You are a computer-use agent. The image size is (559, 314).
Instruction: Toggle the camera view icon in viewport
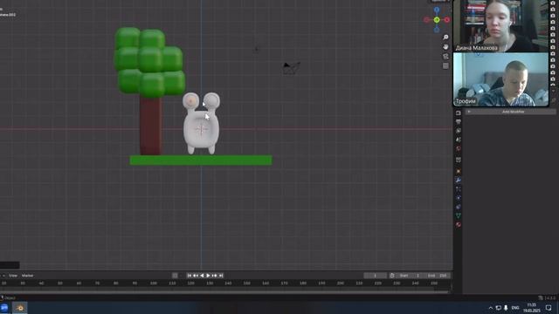click(445, 56)
